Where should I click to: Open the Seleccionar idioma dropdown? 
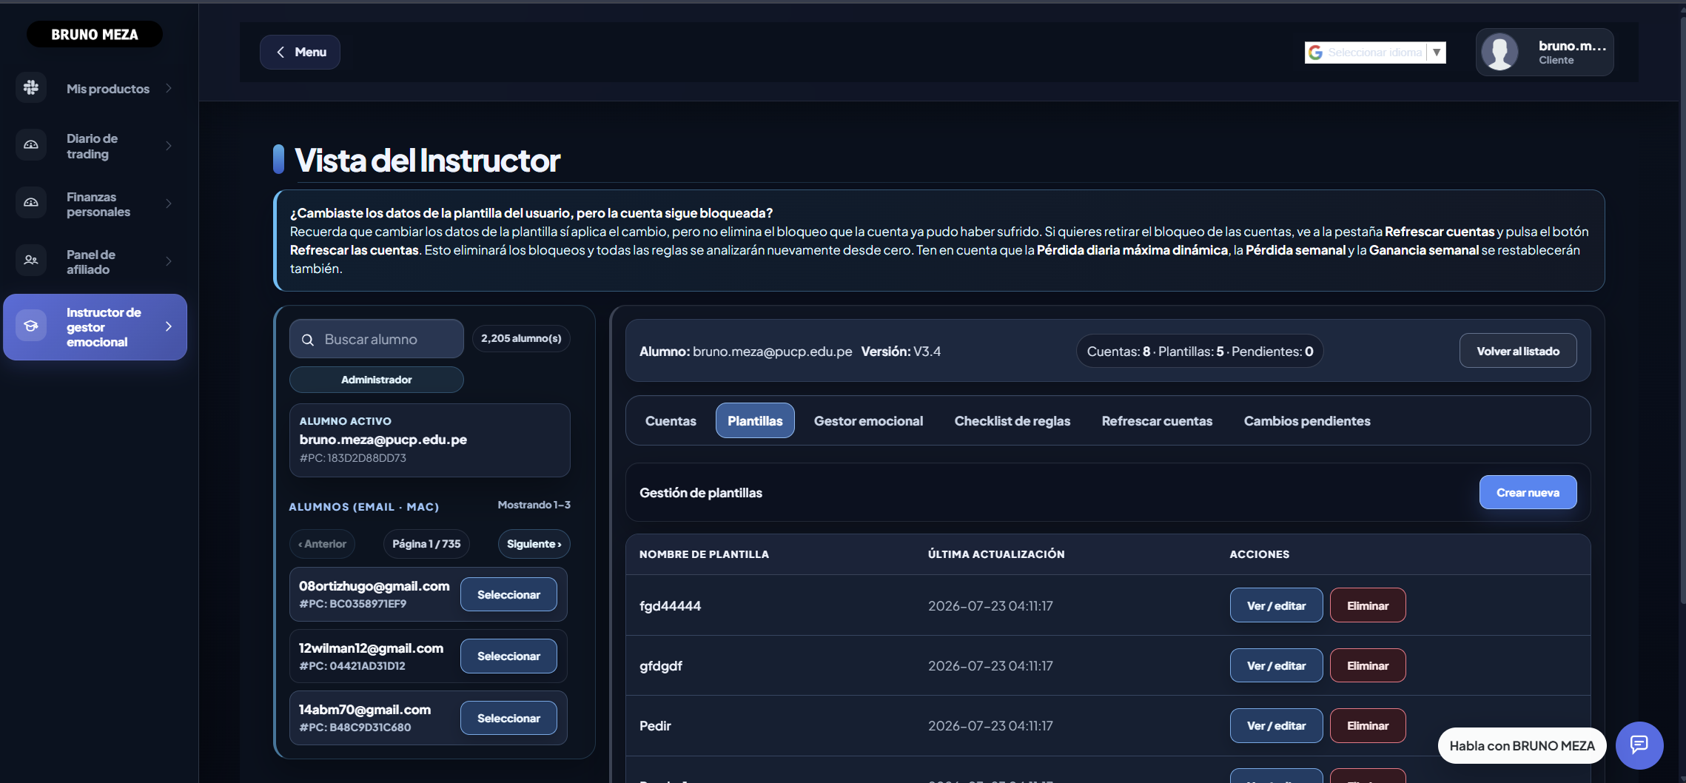(1375, 53)
